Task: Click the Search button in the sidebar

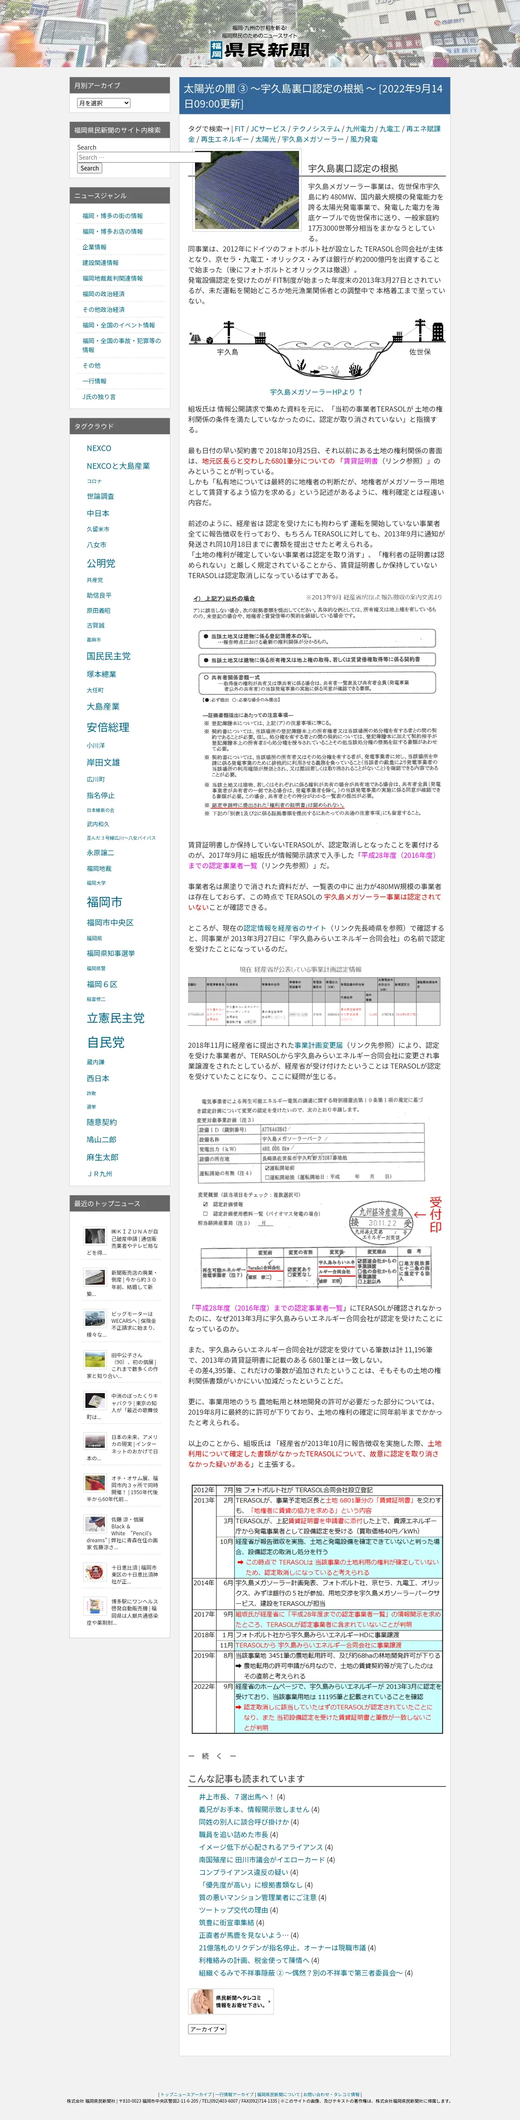Action: coord(90,168)
